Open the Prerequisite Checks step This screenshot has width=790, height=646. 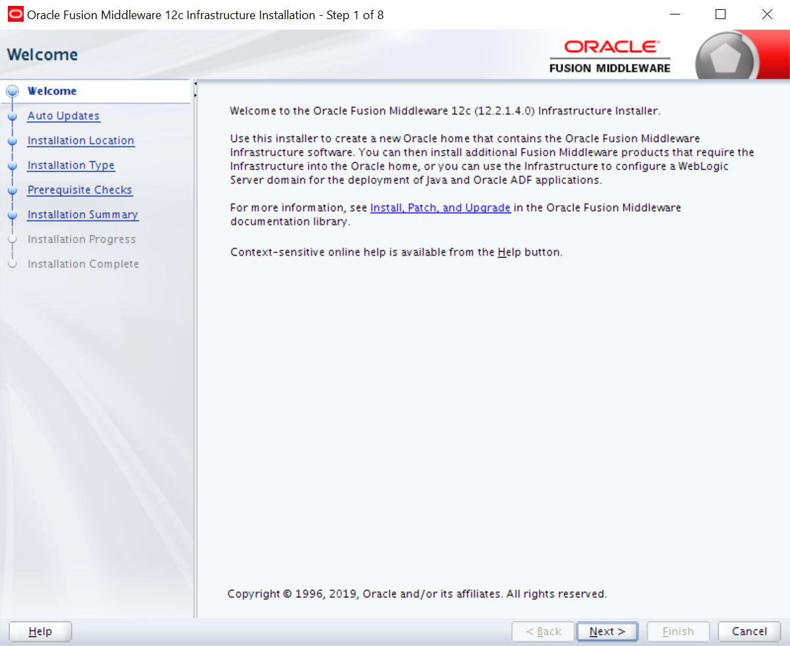click(80, 190)
